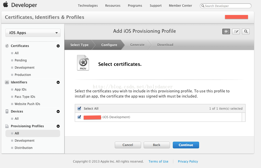Show All devices
Viewport: 261px width, 168px height.
(17, 119)
